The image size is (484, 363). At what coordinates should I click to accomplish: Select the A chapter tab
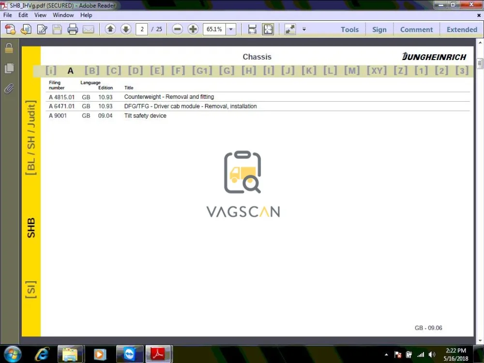(70, 71)
